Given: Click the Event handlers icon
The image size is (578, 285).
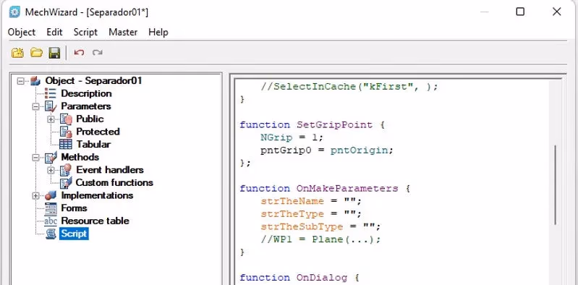Looking at the screenshot, I should coord(66,170).
